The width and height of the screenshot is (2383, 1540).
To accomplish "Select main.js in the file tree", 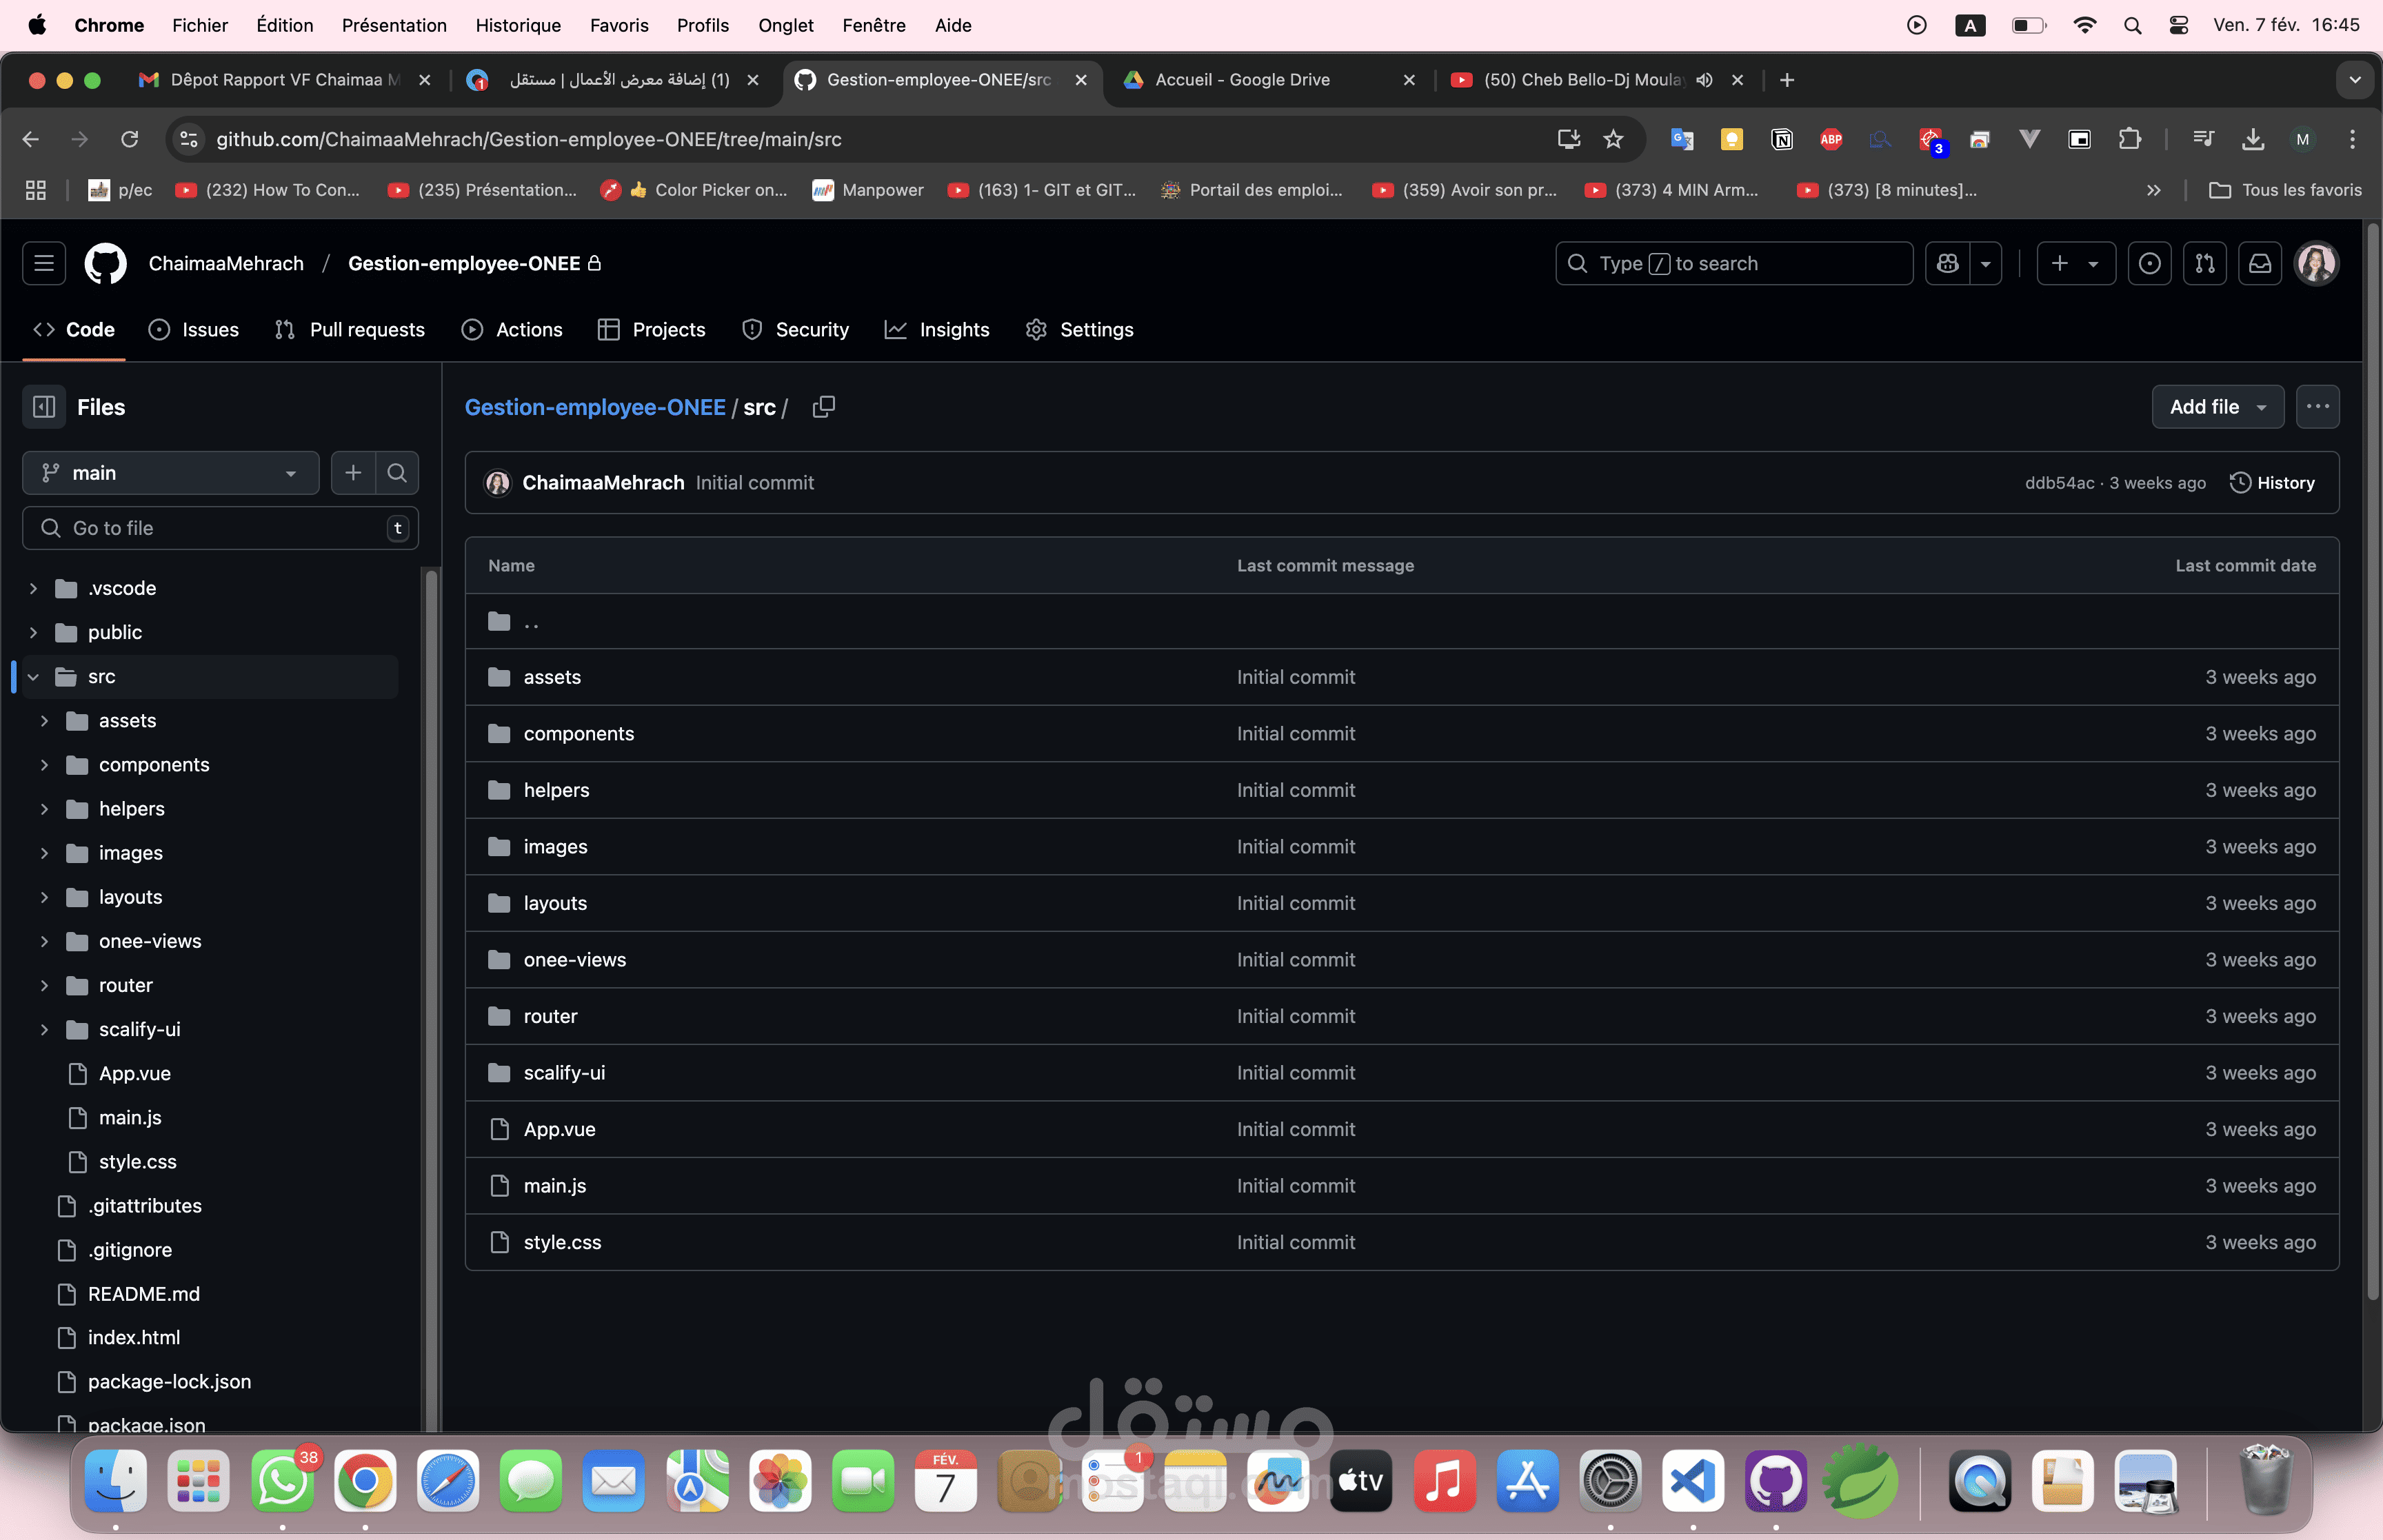I will (x=130, y=1118).
